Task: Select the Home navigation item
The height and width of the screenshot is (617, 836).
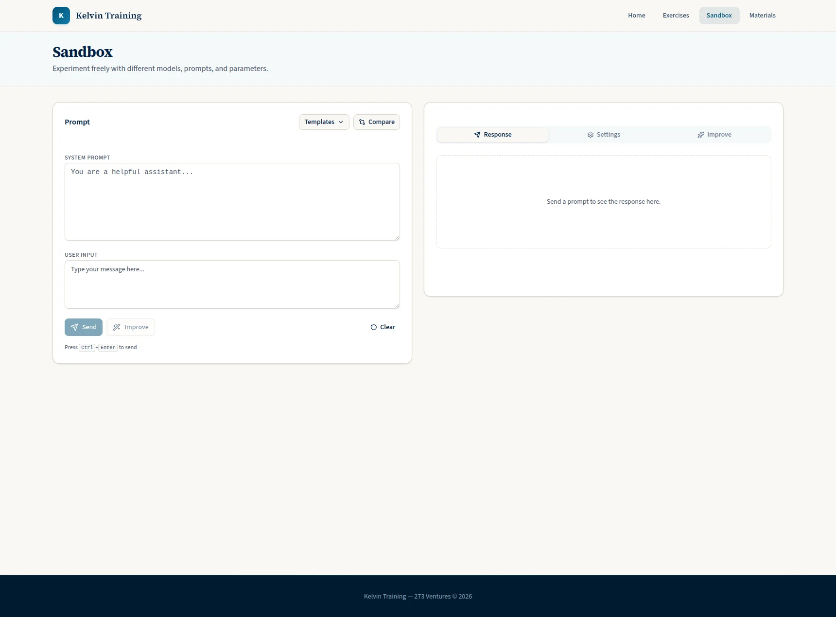Action: tap(636, 15)
